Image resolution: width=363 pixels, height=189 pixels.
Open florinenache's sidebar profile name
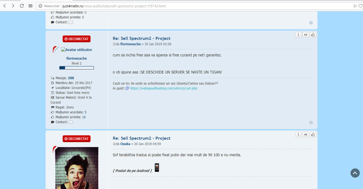77,58
